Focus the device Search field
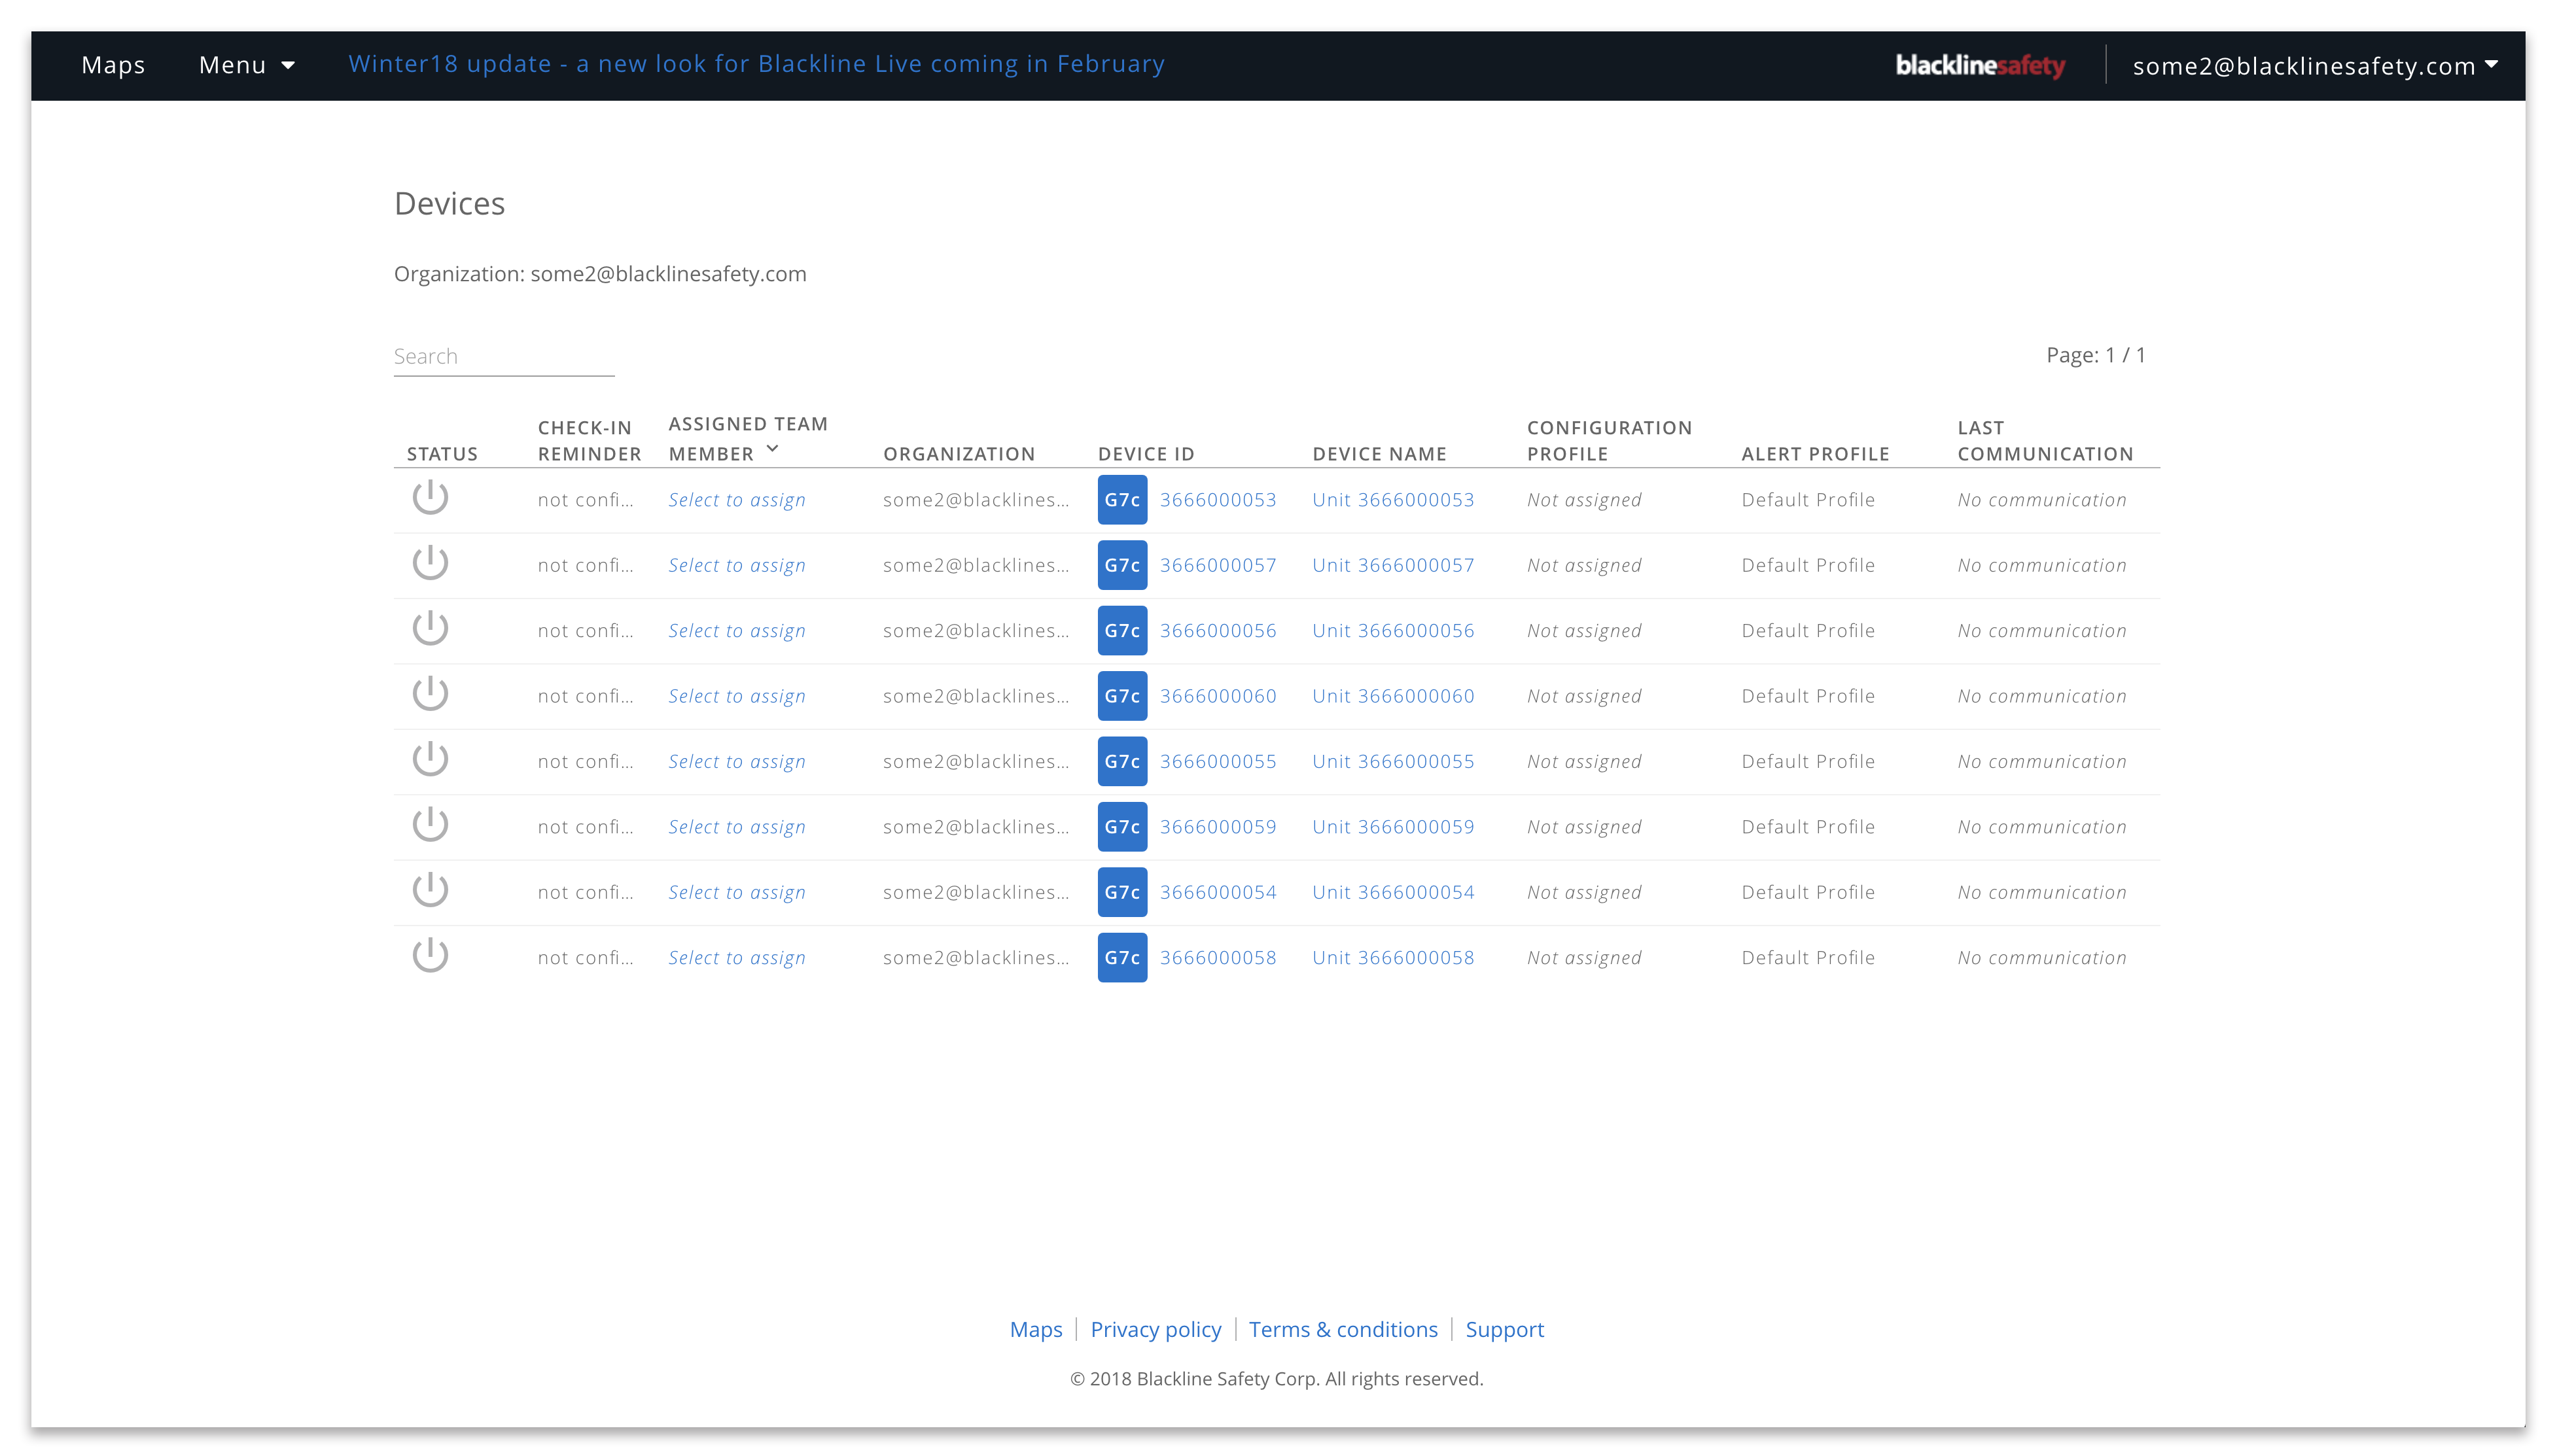The height and width of the screenshot is (1456, 2557). [x=504, y=357]
